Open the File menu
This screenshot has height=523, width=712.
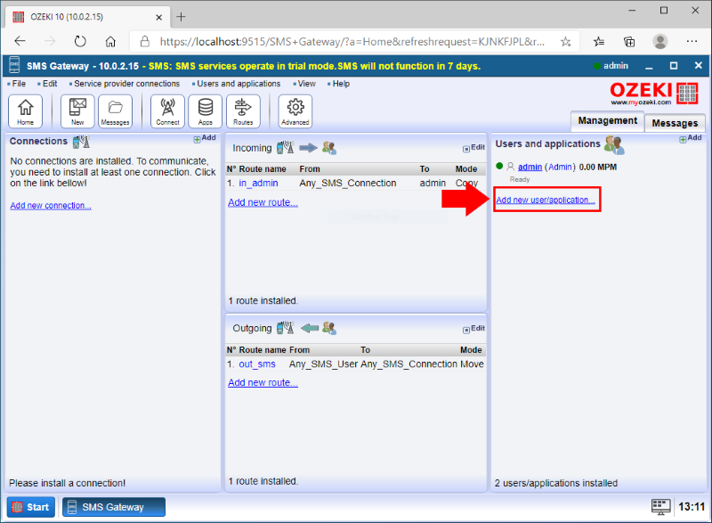[19, 84]
